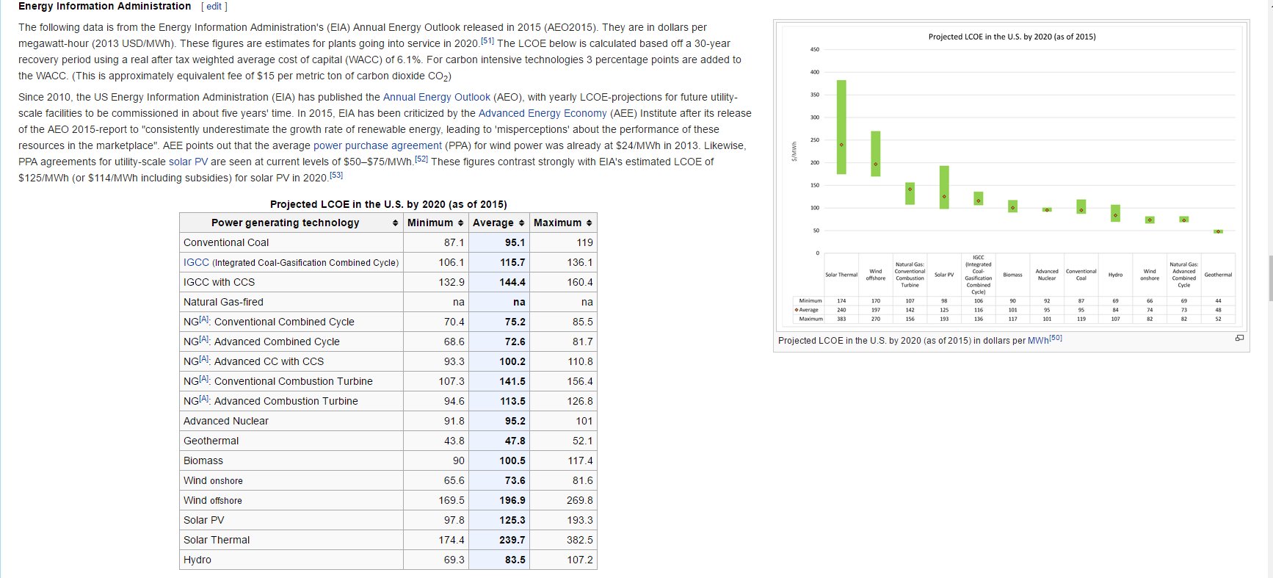
Task: Click the page vertical scrollbar thumb
Action: point(1271,278)
